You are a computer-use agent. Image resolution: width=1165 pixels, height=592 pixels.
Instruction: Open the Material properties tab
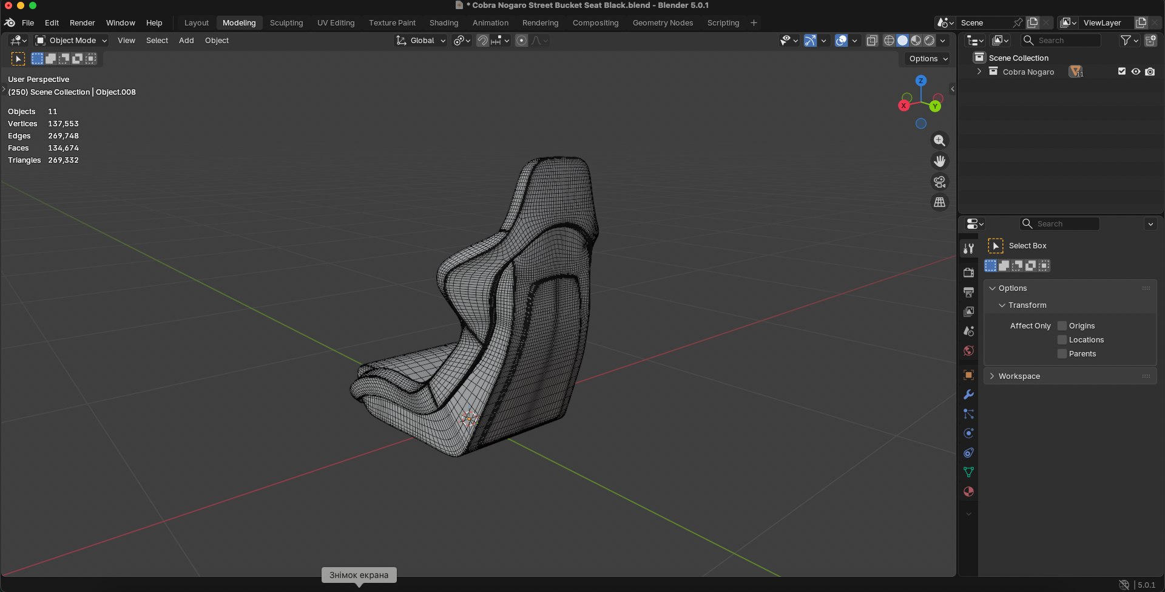point(968,491)
